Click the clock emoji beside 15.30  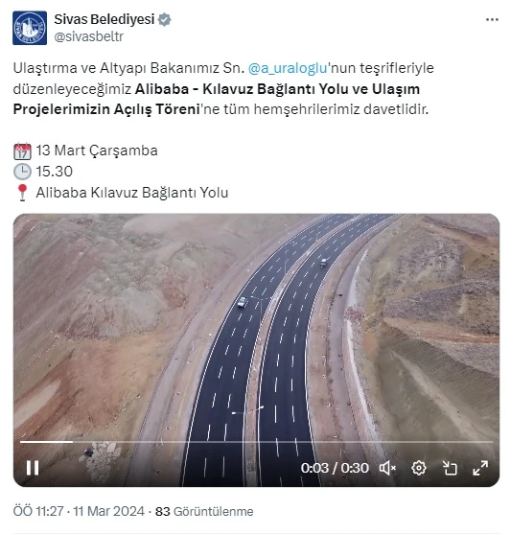coord(22,172)
